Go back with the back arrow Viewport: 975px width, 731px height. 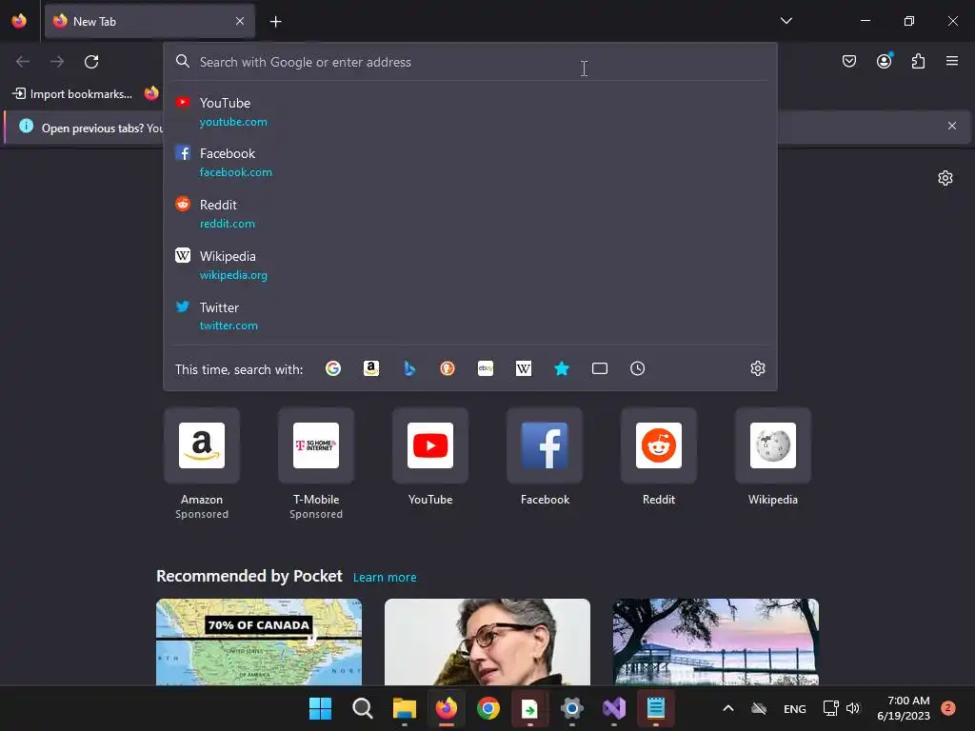pos(23,62)
